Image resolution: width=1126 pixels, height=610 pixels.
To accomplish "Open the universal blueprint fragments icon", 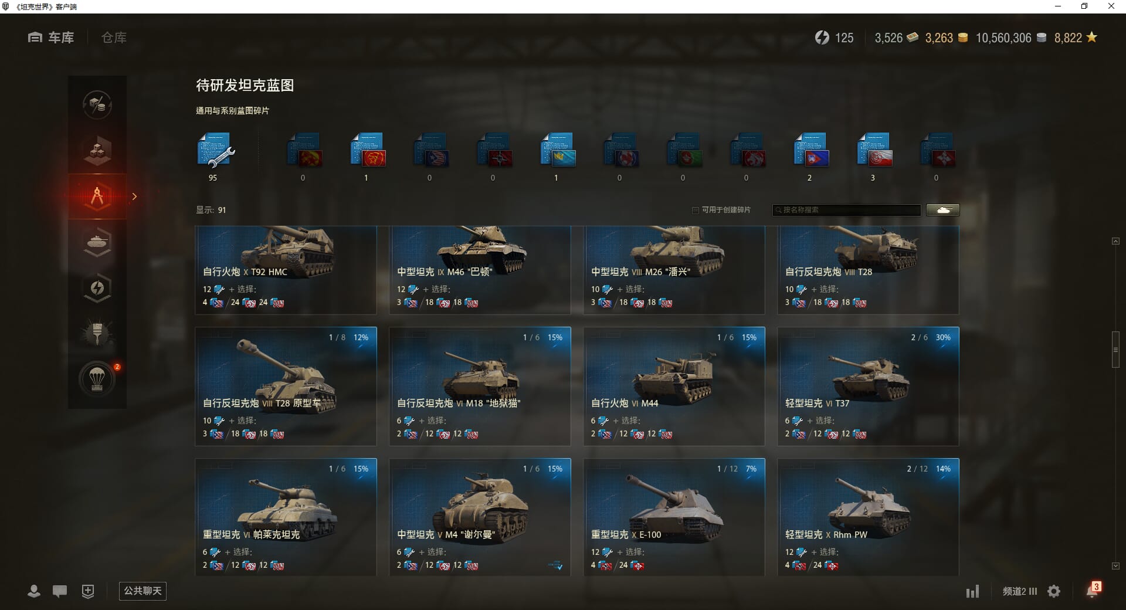I will click(x=215, y=151).
